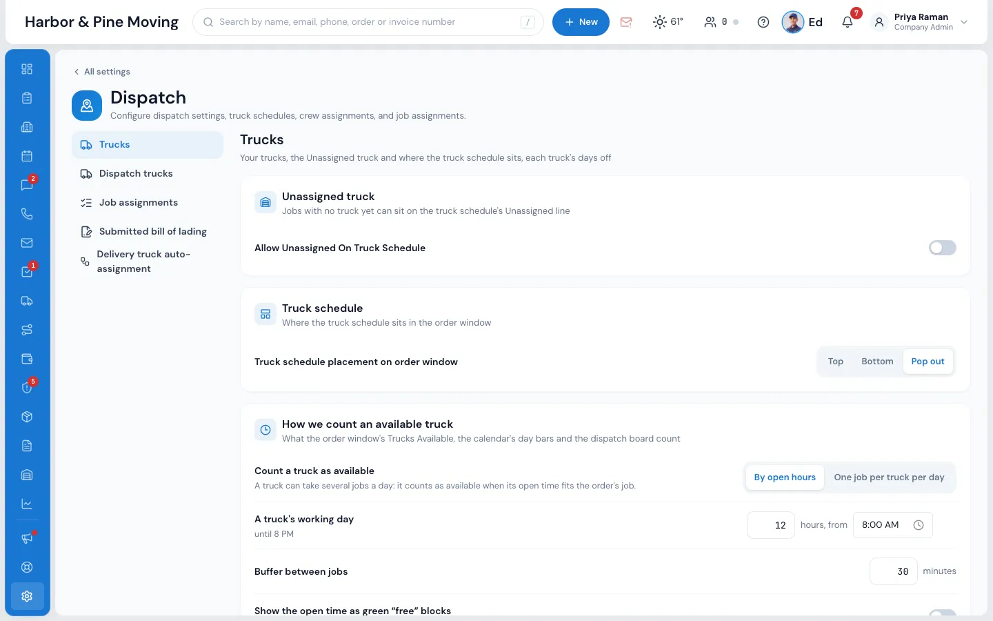This screenshot has width=993, height=621.
Task: Select Bottom truck schedule placement
Action: click(877, 362)
